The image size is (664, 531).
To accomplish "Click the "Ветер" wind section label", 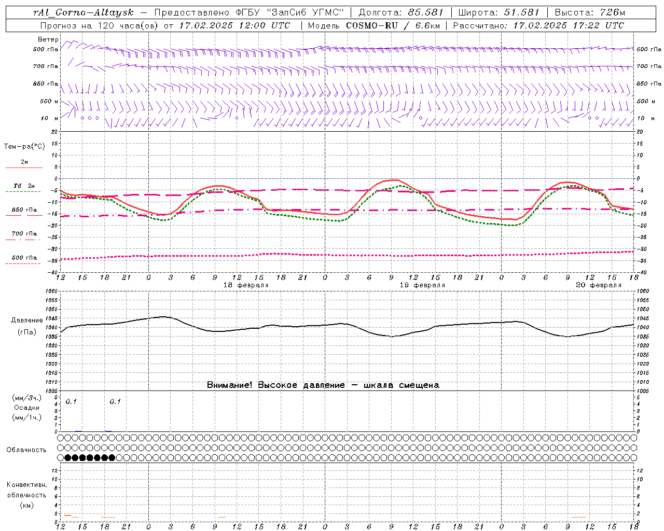I will (x=48, y=39).
